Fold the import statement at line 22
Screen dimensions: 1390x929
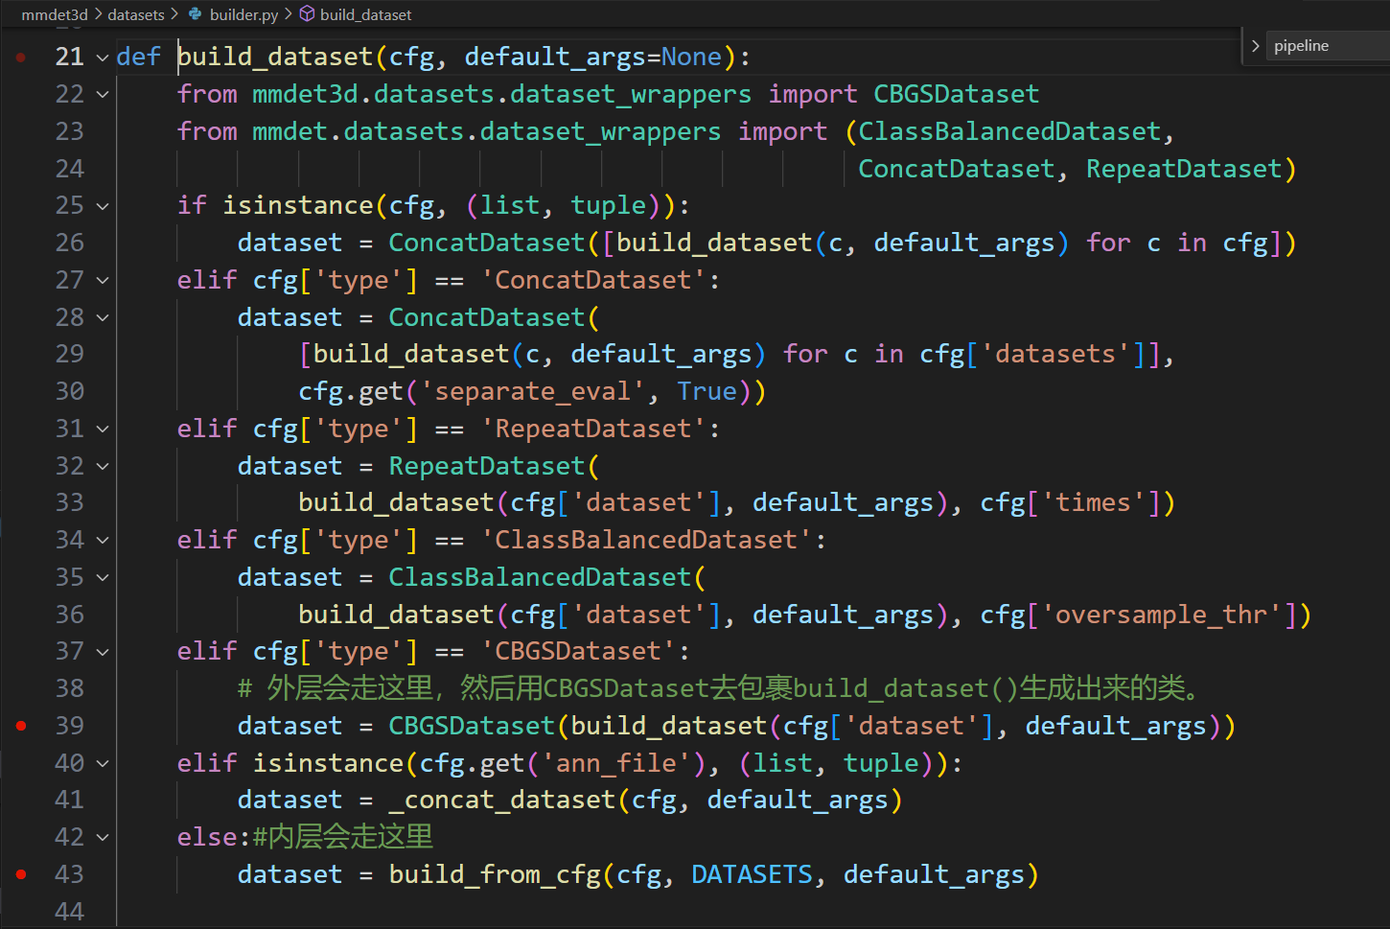click(103, 95)
